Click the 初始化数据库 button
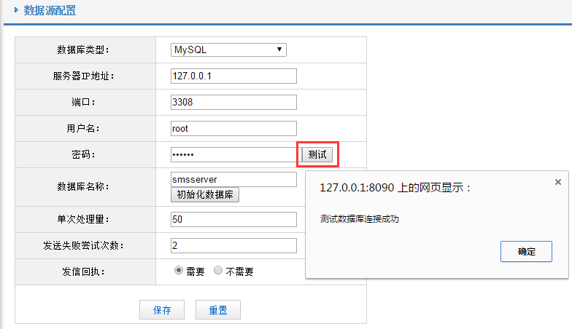572x329 pixels. [x=204, y=195]
